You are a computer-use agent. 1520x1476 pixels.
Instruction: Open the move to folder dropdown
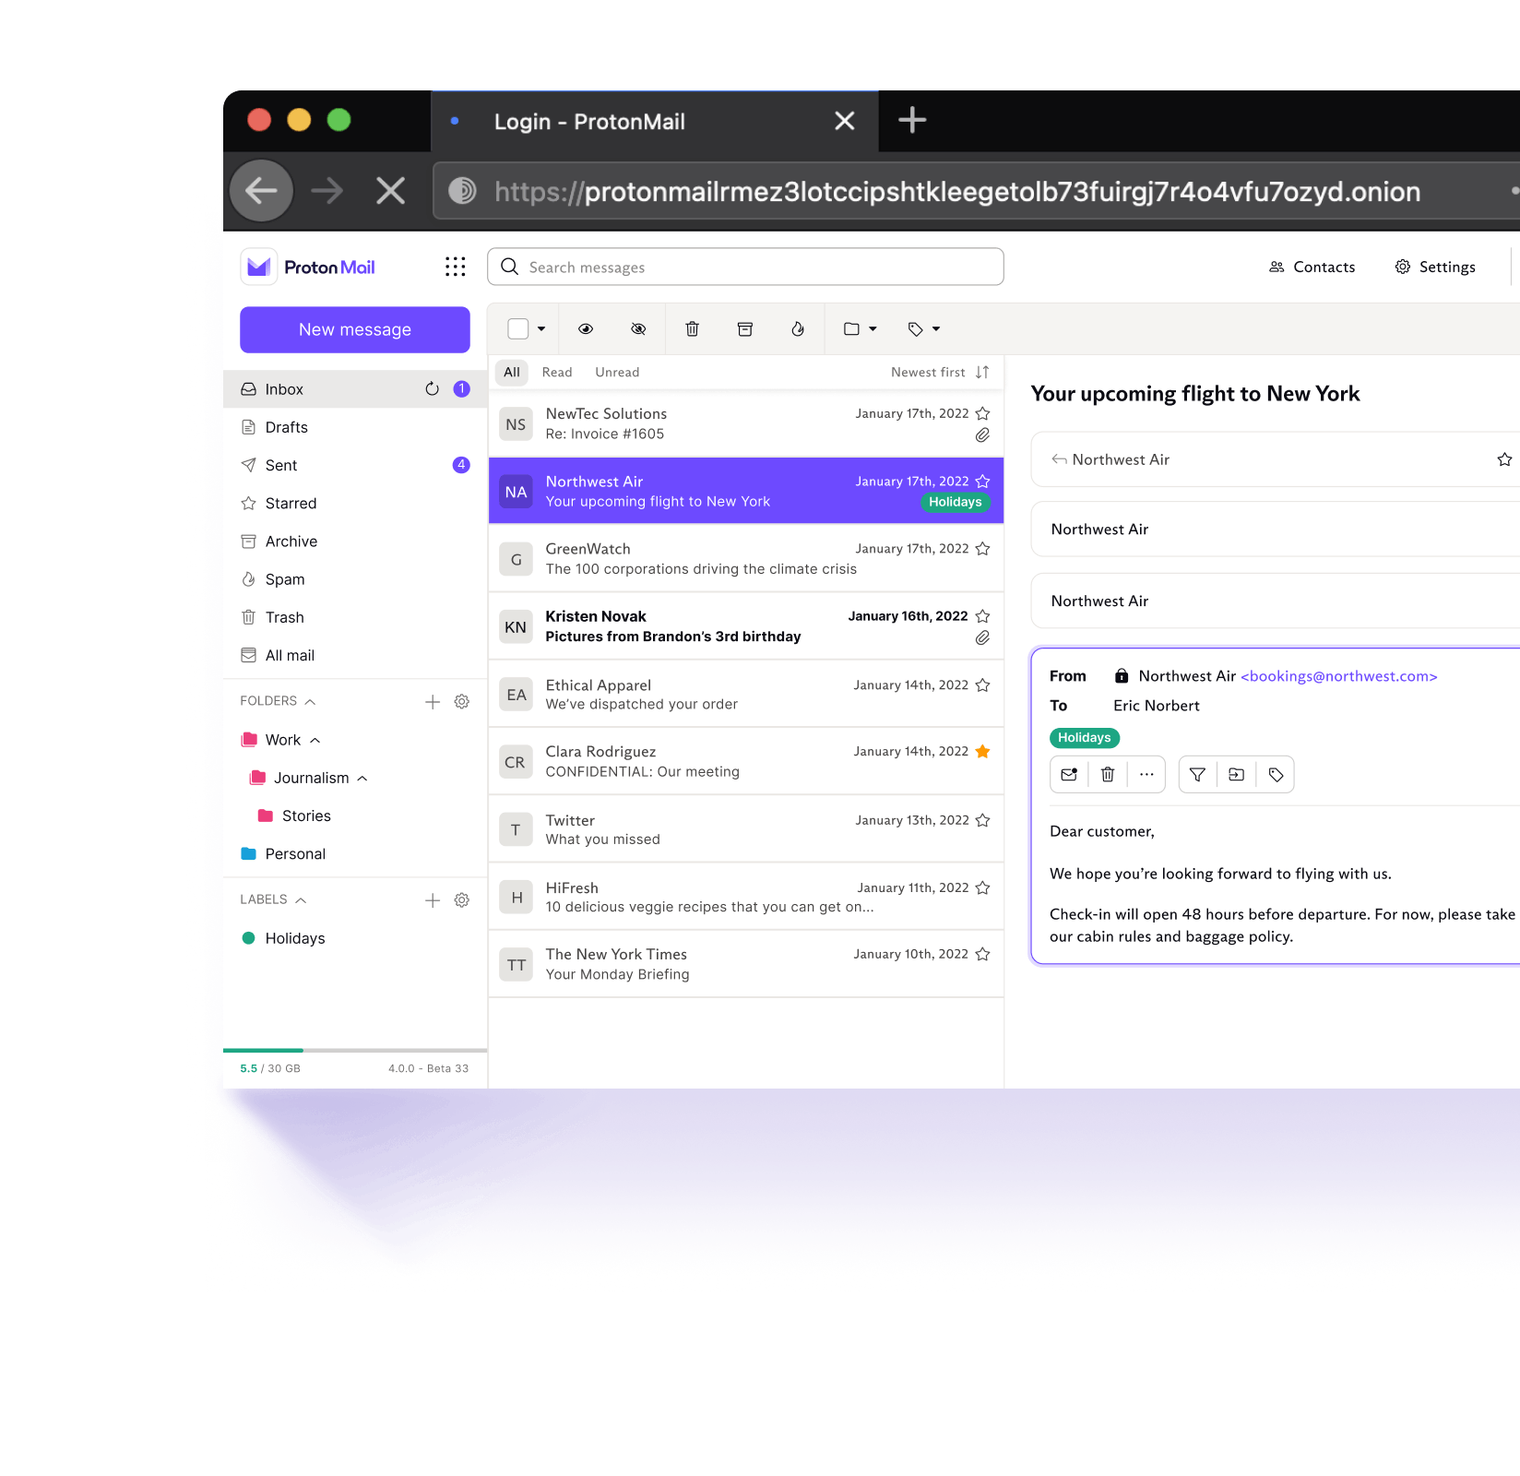(861, 329)
